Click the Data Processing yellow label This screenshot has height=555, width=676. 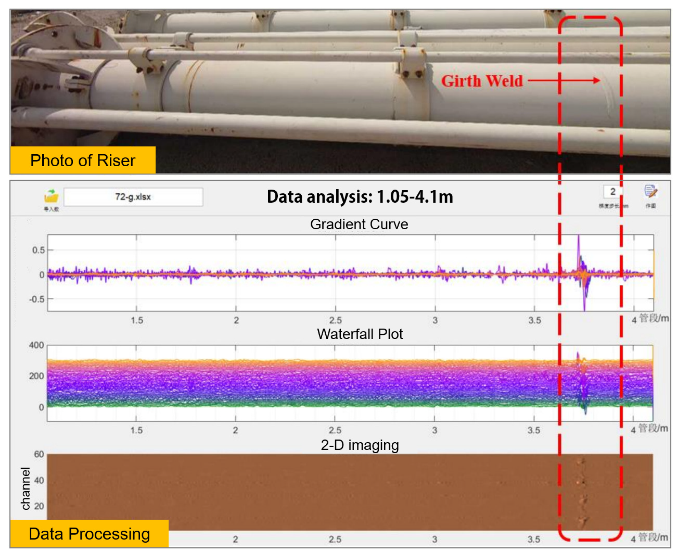pyautogui.click(x=89, y=534)
